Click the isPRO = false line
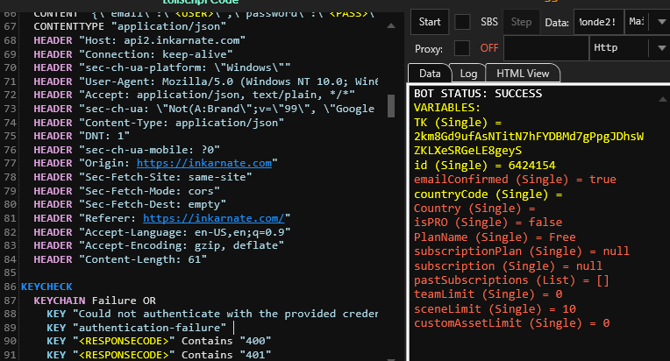The width and height of the screenshot is (670, 361). pos(488,223)
